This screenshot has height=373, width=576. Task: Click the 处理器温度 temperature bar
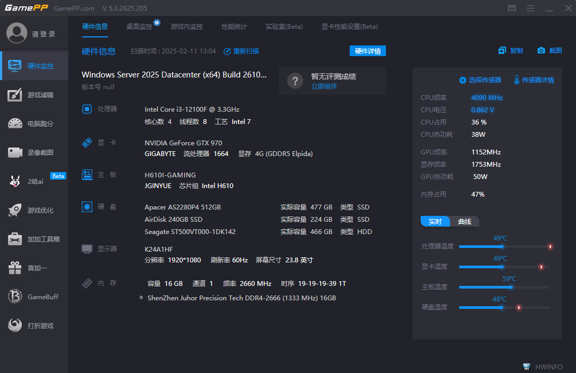point(504,246)
